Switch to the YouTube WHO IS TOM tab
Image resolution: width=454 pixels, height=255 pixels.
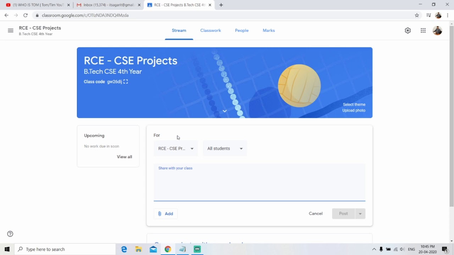[x=37, y=5]
